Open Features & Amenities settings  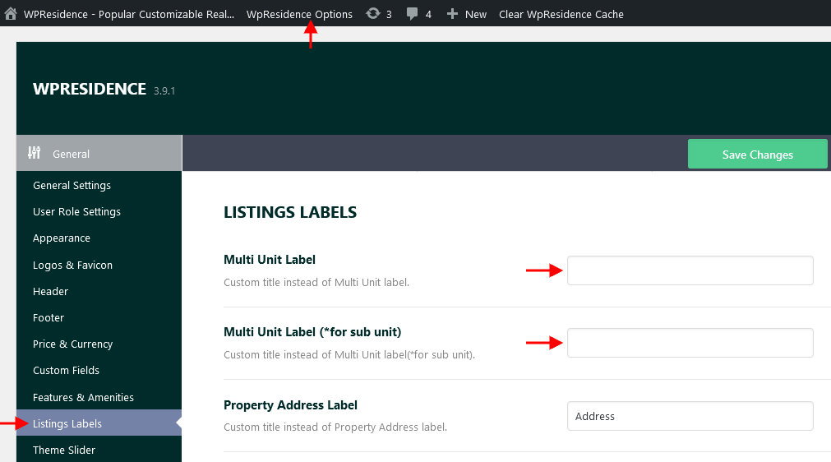(83, 397)
